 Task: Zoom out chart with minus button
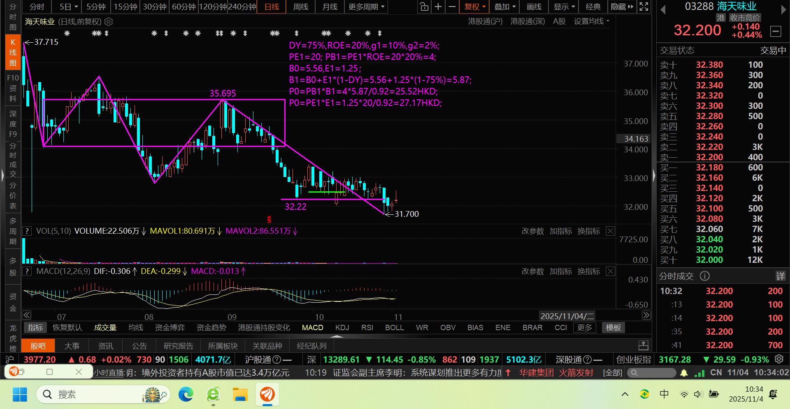coord(452,7)
